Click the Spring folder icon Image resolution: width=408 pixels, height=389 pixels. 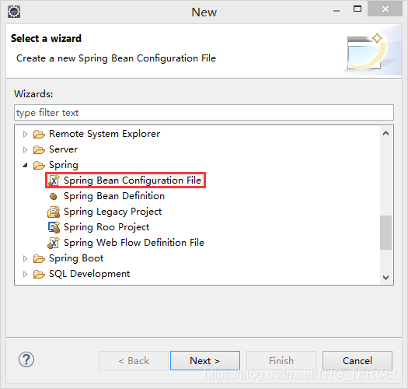click(39, 165)
